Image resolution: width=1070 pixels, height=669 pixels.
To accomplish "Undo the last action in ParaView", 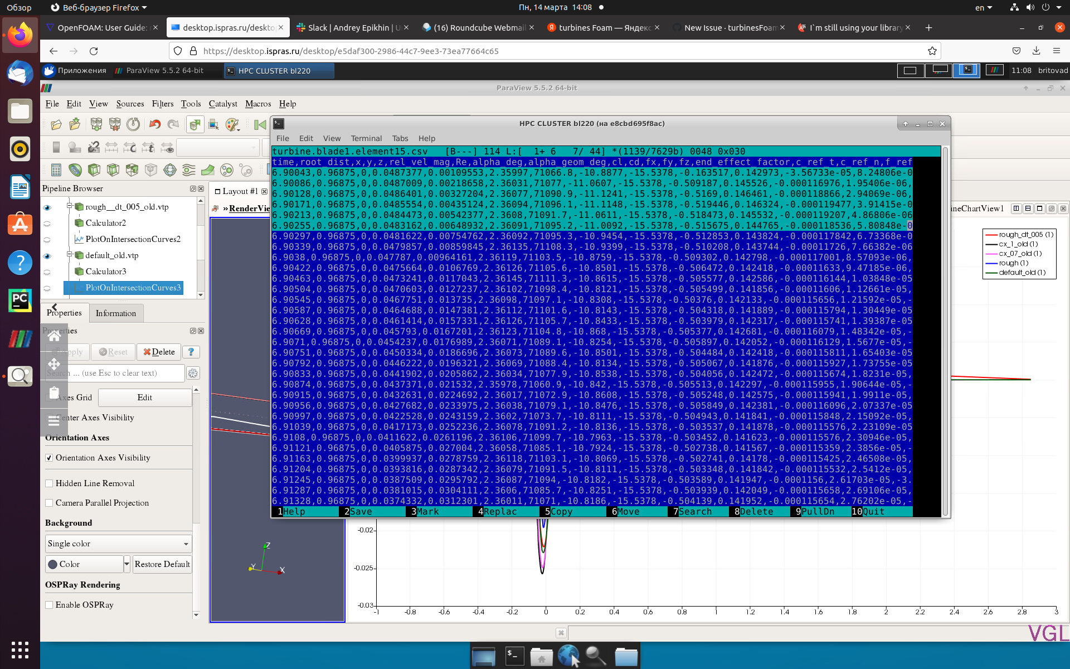I will tap(155, 124).
